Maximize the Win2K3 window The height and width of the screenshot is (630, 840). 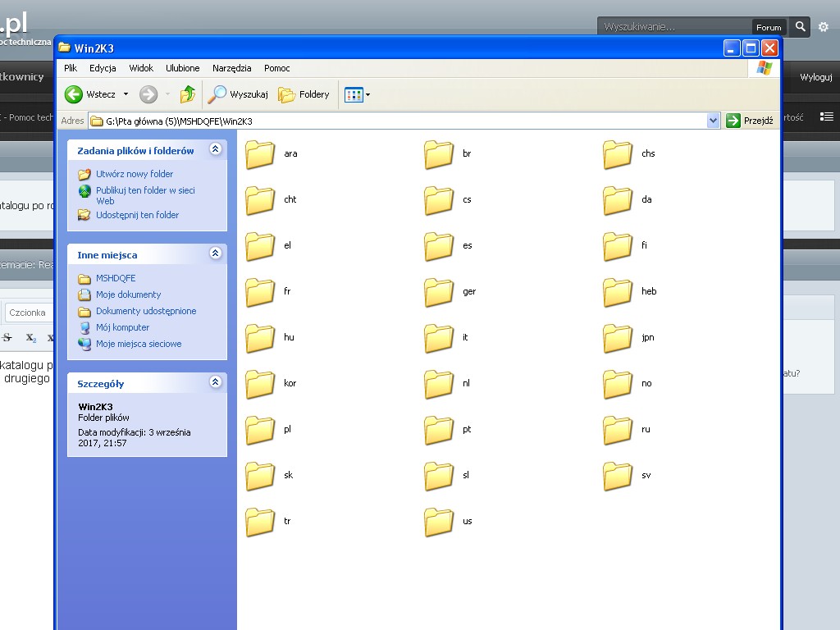(x=751, y=48)
